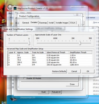Image resolution: width=99 pixels, height=104 pixels.
Task: Open the Basemap tab
Action: (x=43, y=23)
